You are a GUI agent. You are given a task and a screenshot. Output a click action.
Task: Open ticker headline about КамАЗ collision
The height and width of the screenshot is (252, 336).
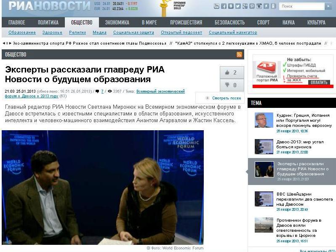point(248,43)
